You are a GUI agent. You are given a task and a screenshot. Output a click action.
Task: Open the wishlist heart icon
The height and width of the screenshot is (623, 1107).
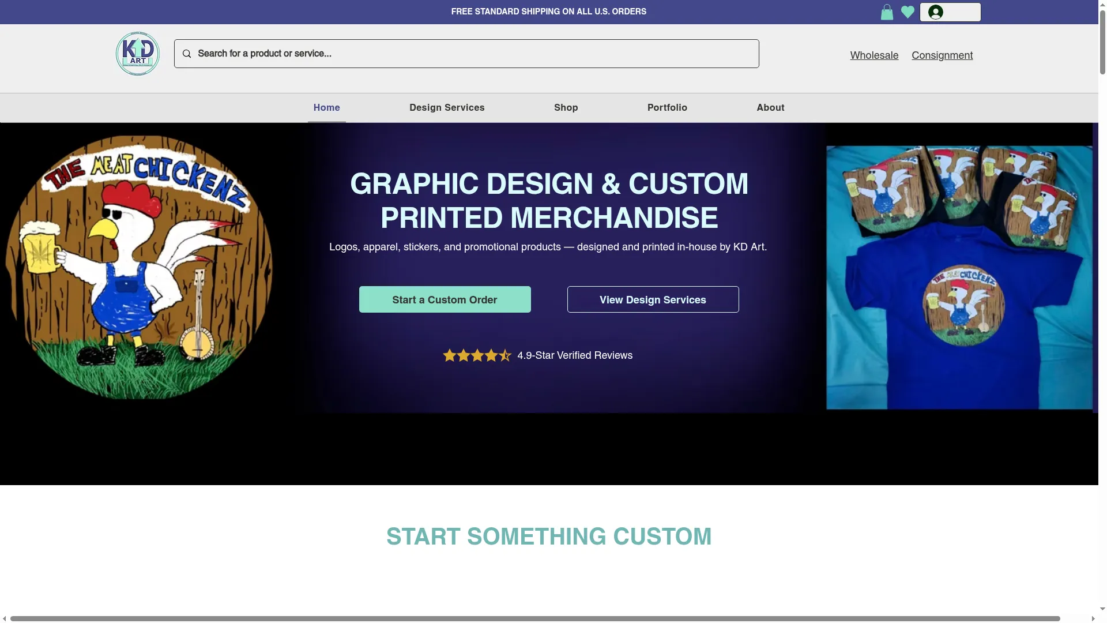coord(908,12)
